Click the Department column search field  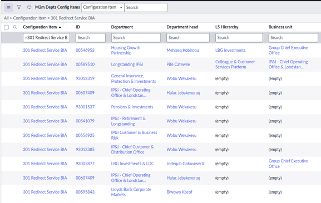(136, 38)
